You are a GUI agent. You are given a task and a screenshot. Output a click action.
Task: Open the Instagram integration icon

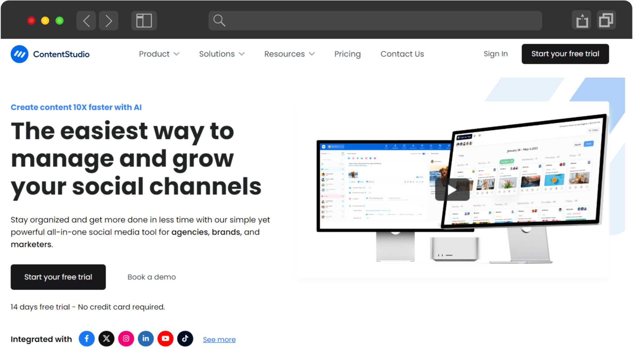126,339
